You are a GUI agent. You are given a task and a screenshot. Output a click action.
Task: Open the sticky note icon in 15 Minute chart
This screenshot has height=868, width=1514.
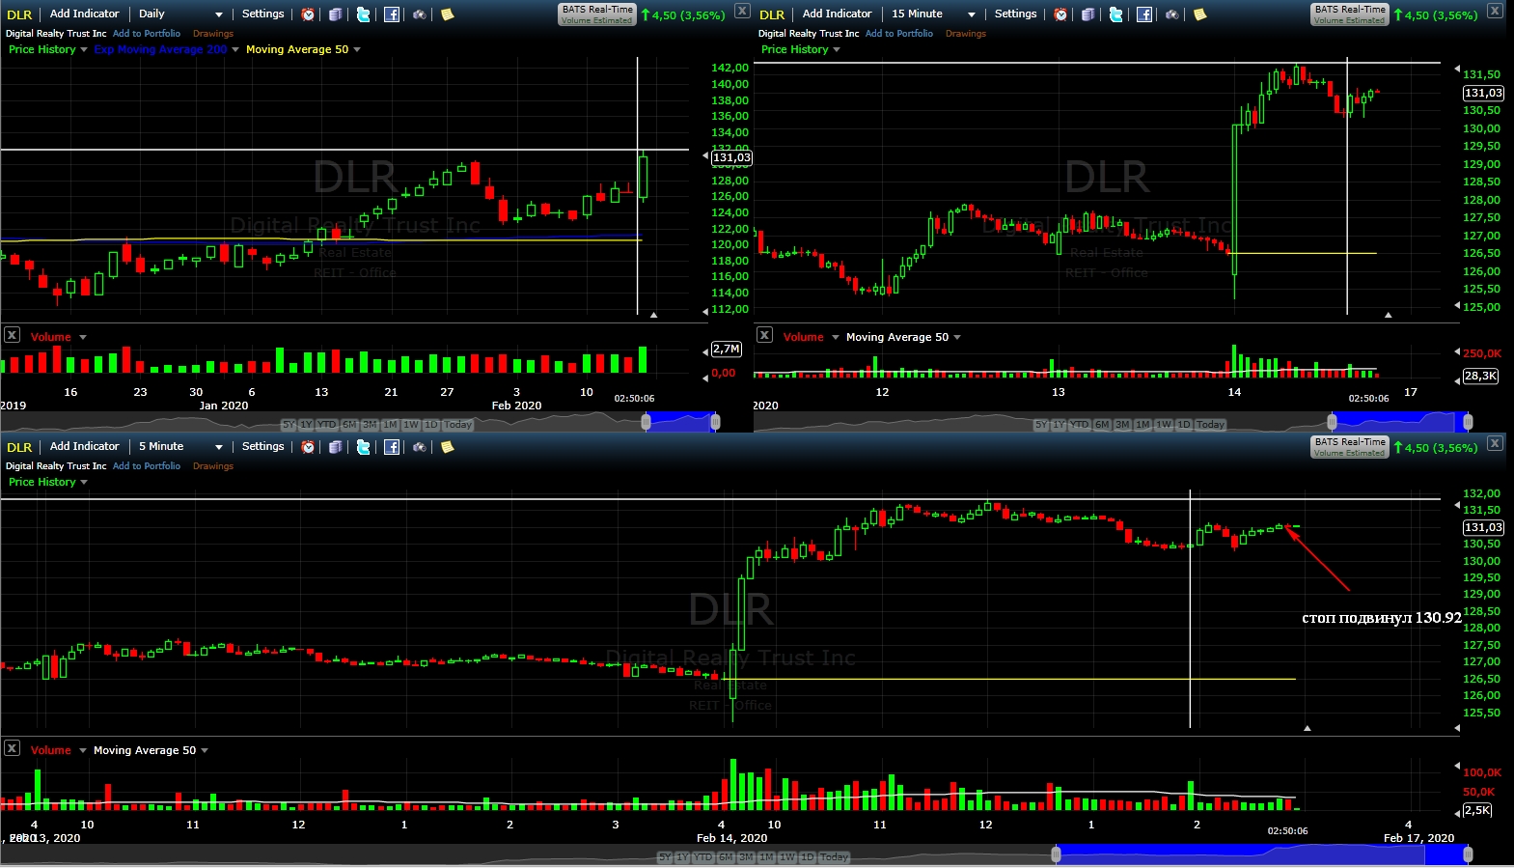(x=1199, y=14)
